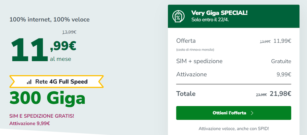Click the SIM + spedizione row
Viewport: 307px width, 135px height.
[x=234, y=61]
